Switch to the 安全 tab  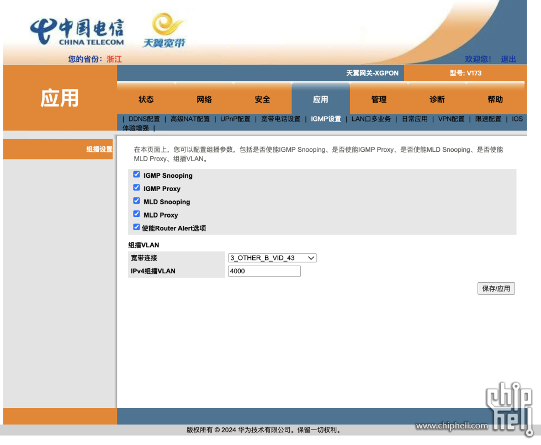(x=263, y=99)
